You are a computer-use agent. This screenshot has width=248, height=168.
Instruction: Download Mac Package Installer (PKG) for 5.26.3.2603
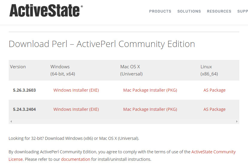[x=150, y=90]
